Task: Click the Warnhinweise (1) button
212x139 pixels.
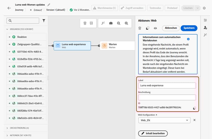Action: (105, 8)
